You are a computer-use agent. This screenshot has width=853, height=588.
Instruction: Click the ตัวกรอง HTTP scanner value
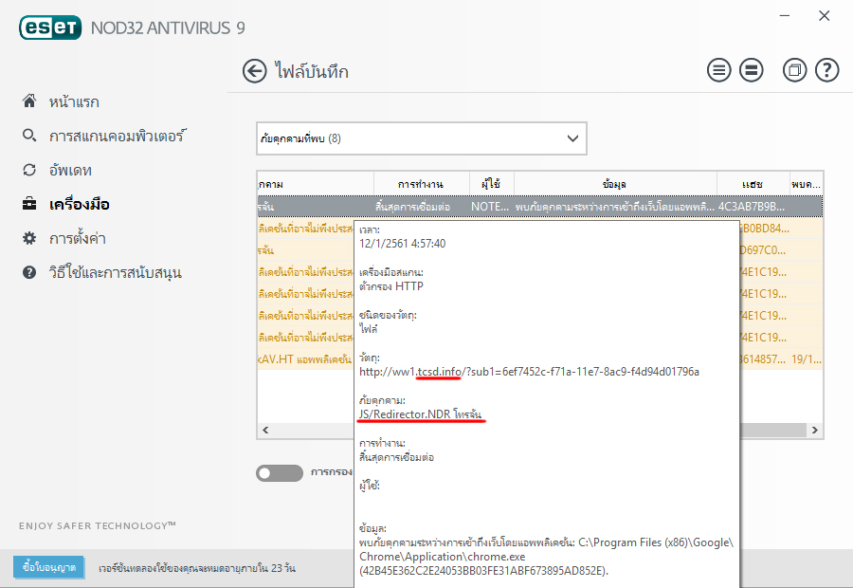tap(391, 286)
